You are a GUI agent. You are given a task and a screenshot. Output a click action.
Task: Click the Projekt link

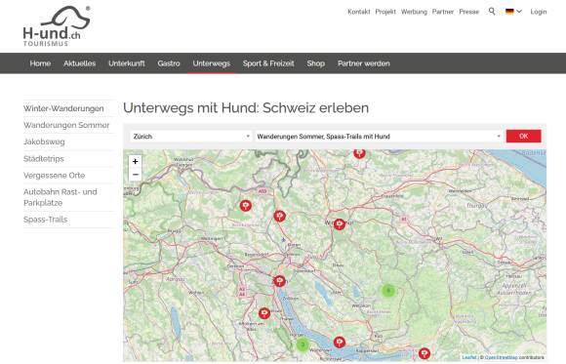385,12
